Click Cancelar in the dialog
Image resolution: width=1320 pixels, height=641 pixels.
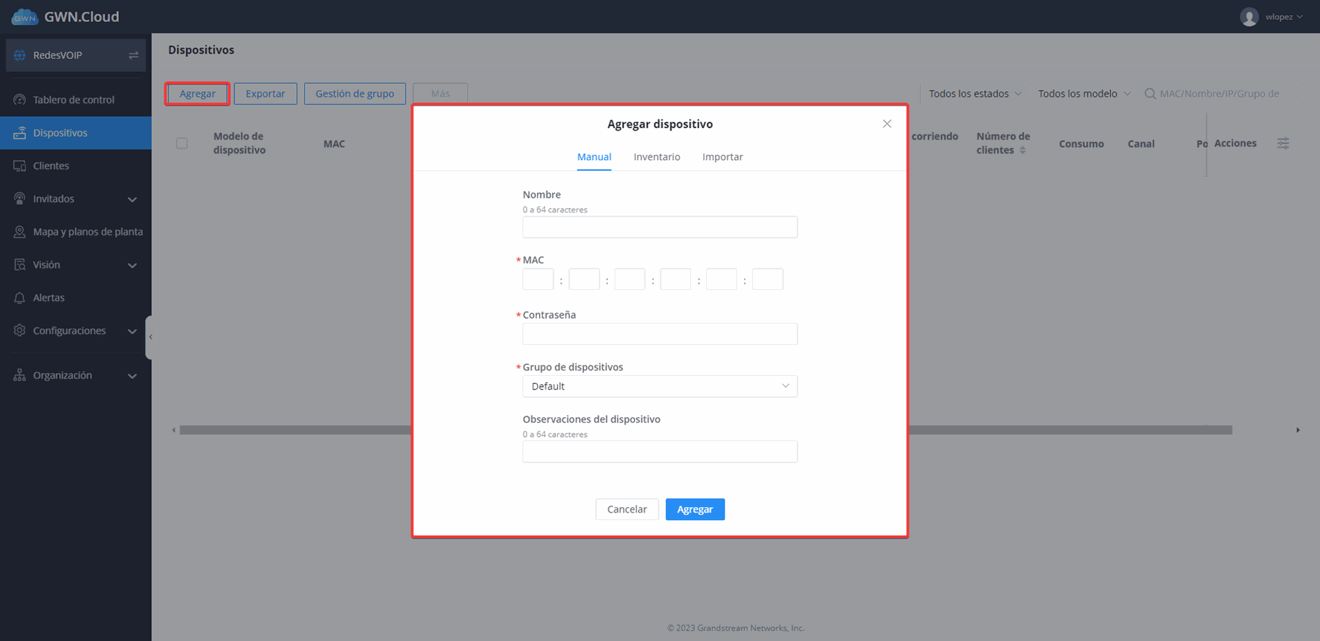click(627, 509)
